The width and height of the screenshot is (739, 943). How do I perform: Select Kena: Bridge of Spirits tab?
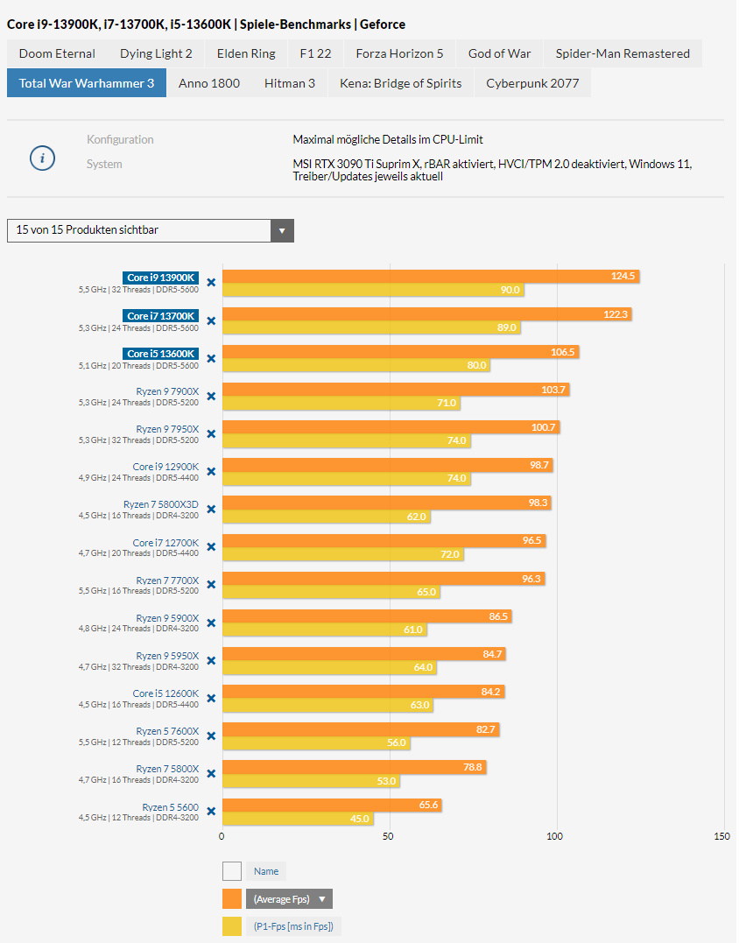click(x=400, y=83)
